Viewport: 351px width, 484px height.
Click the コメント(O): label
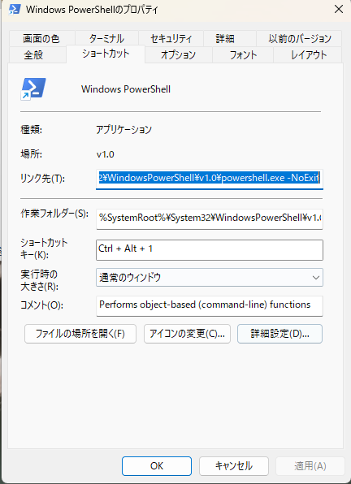click(41, 305)
